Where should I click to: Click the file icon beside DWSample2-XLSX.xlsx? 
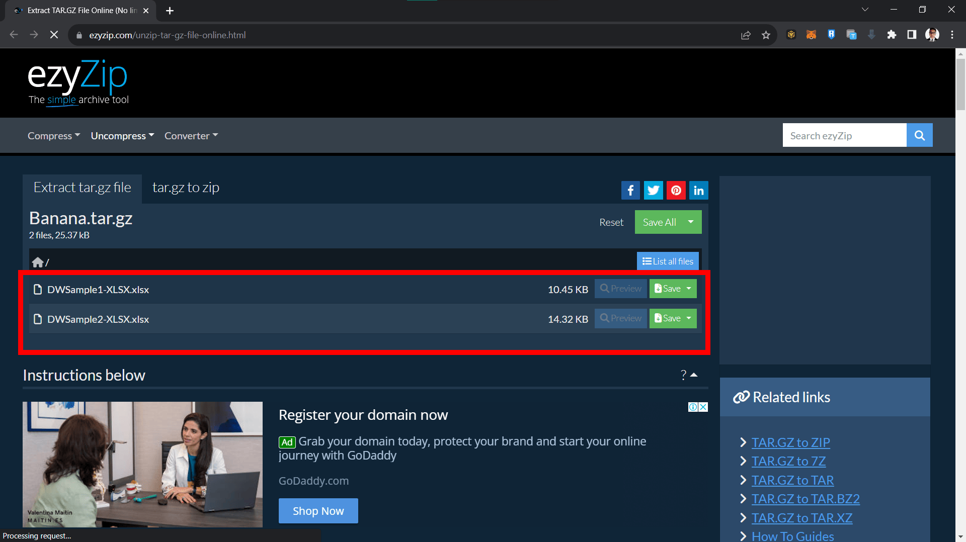(38, 319)
